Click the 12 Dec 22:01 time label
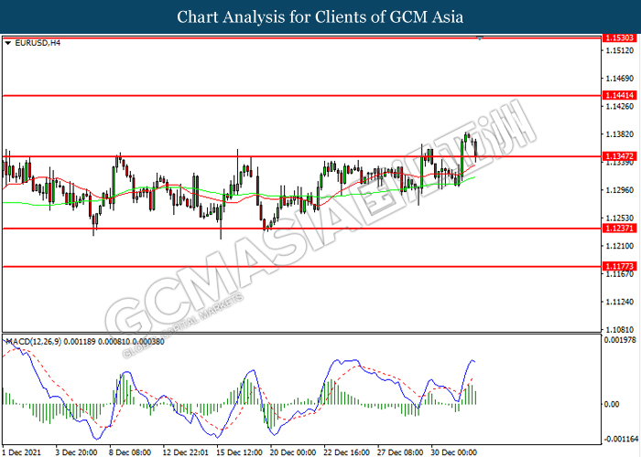 coord(186,452)
